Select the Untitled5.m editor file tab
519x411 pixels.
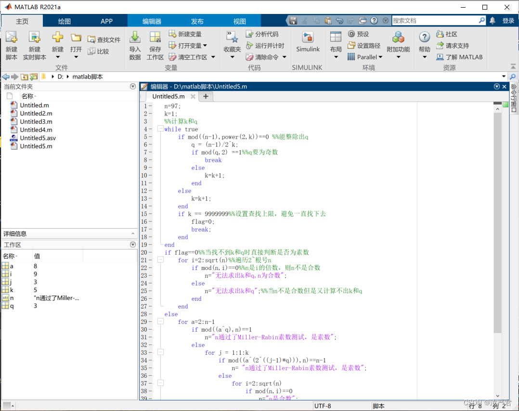169,96
